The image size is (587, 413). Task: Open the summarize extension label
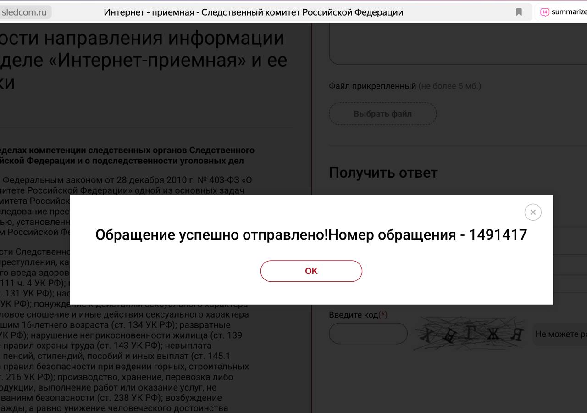[x=569, y=12]
